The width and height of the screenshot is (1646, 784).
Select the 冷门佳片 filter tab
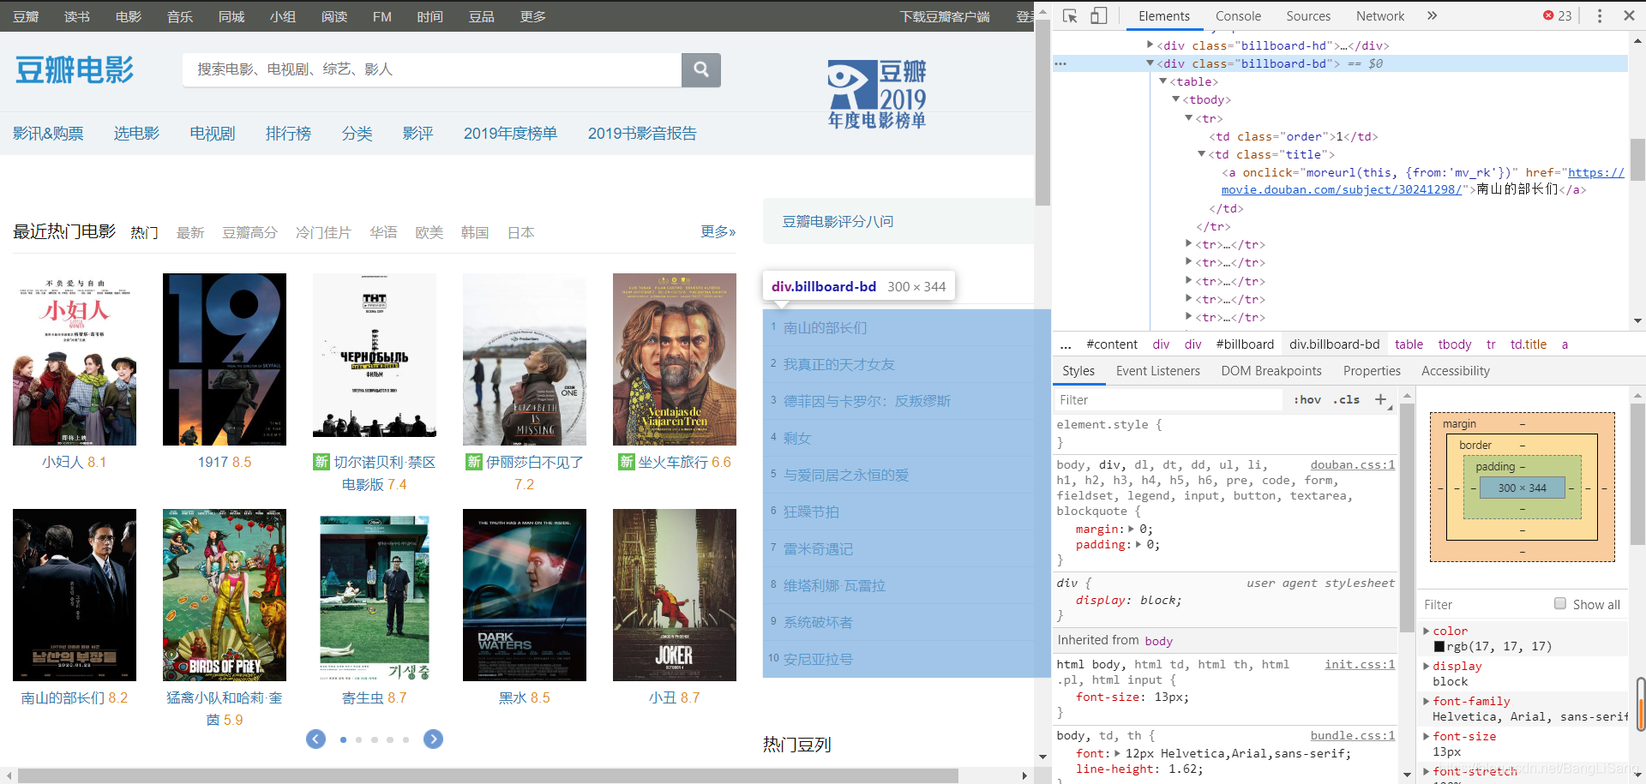pyautogui.click(x=323, y=232)
